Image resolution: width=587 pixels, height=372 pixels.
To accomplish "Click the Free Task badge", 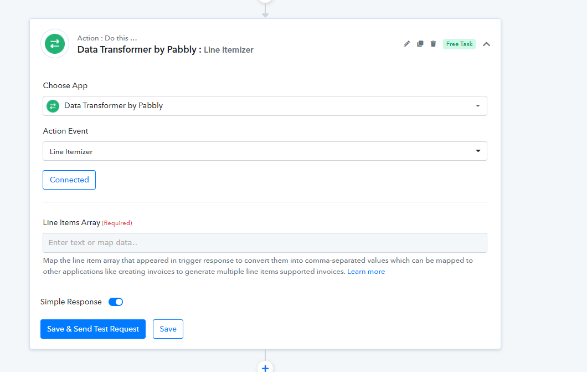I will (459, 44).
